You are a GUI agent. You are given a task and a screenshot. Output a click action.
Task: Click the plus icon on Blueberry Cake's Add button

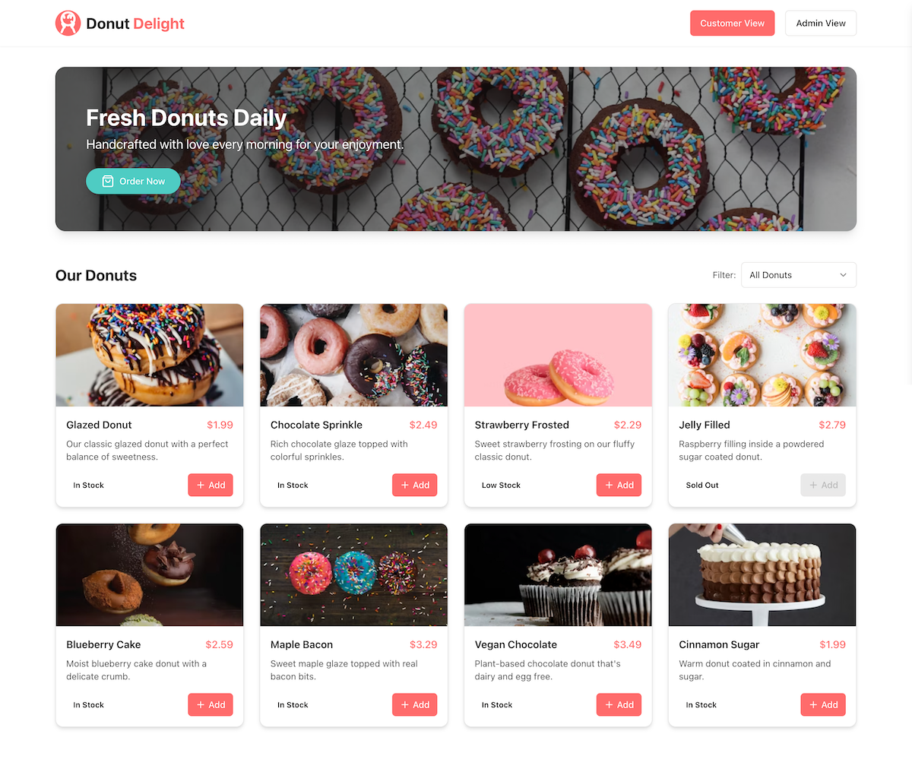tap(201, 704)
